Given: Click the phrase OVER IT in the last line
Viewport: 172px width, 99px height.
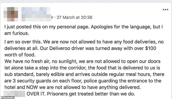Looking at the screenshot, I should coord(36,94).
